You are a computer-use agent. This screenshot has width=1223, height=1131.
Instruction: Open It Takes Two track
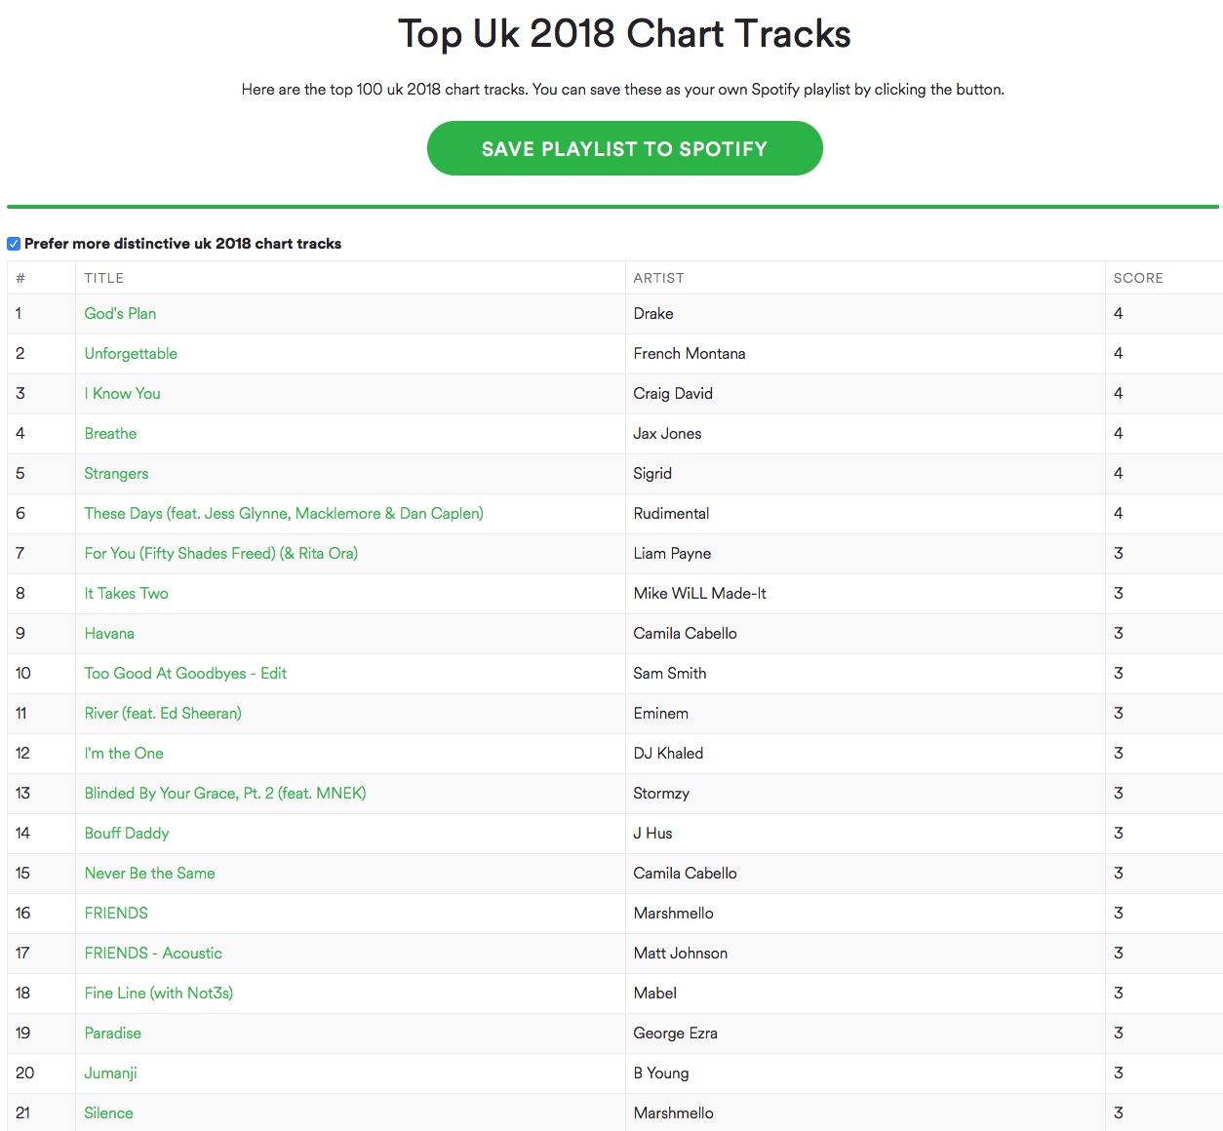tap(126, 594)
